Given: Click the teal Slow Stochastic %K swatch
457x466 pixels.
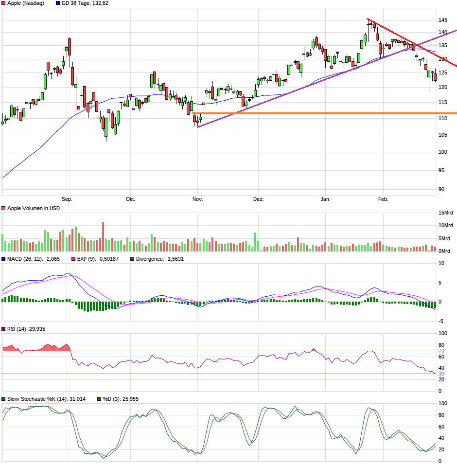Looking at the screenshot, I should point(3,399).
